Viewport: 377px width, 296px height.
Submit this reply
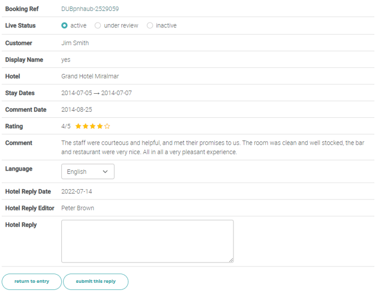[96, 281]
